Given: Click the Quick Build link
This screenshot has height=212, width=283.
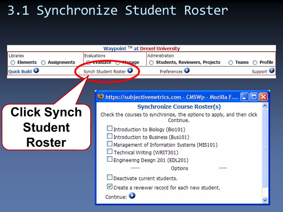Looking at the screenshot, I should coord(20,72).
